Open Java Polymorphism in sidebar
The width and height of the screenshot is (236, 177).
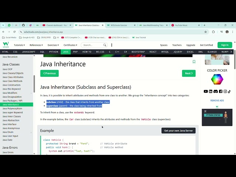[x=12, y=108]
